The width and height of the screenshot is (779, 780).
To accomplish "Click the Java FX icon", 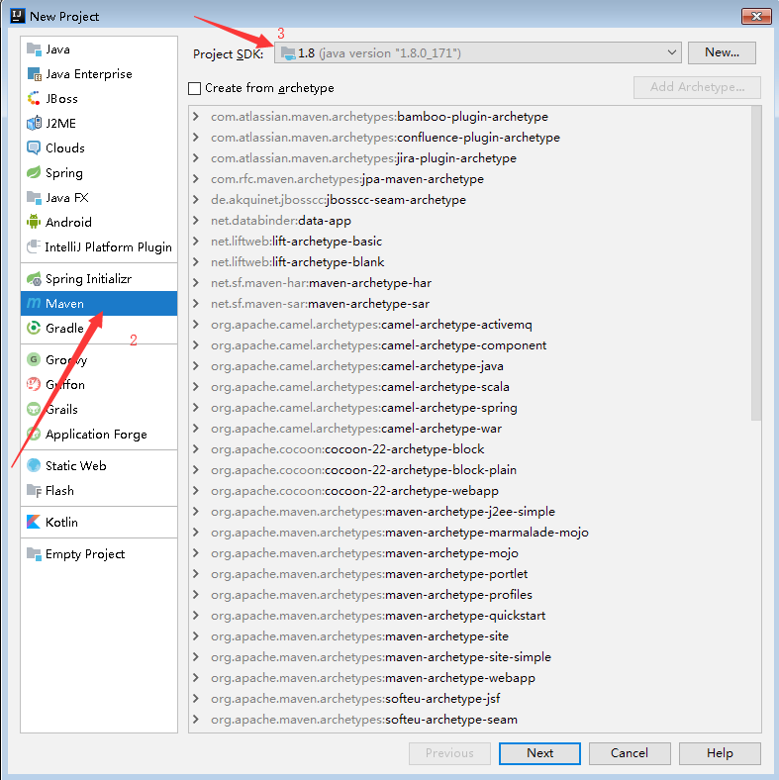I will point(34,198).
